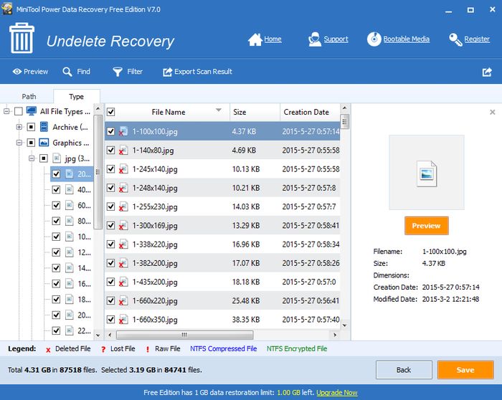Image resolution: width=502 pixels, height=400 pixels.
Task: Uncheck the 1-140x80.jpg file checkbox
Action: pyautogui.click(x=110, y=151)
